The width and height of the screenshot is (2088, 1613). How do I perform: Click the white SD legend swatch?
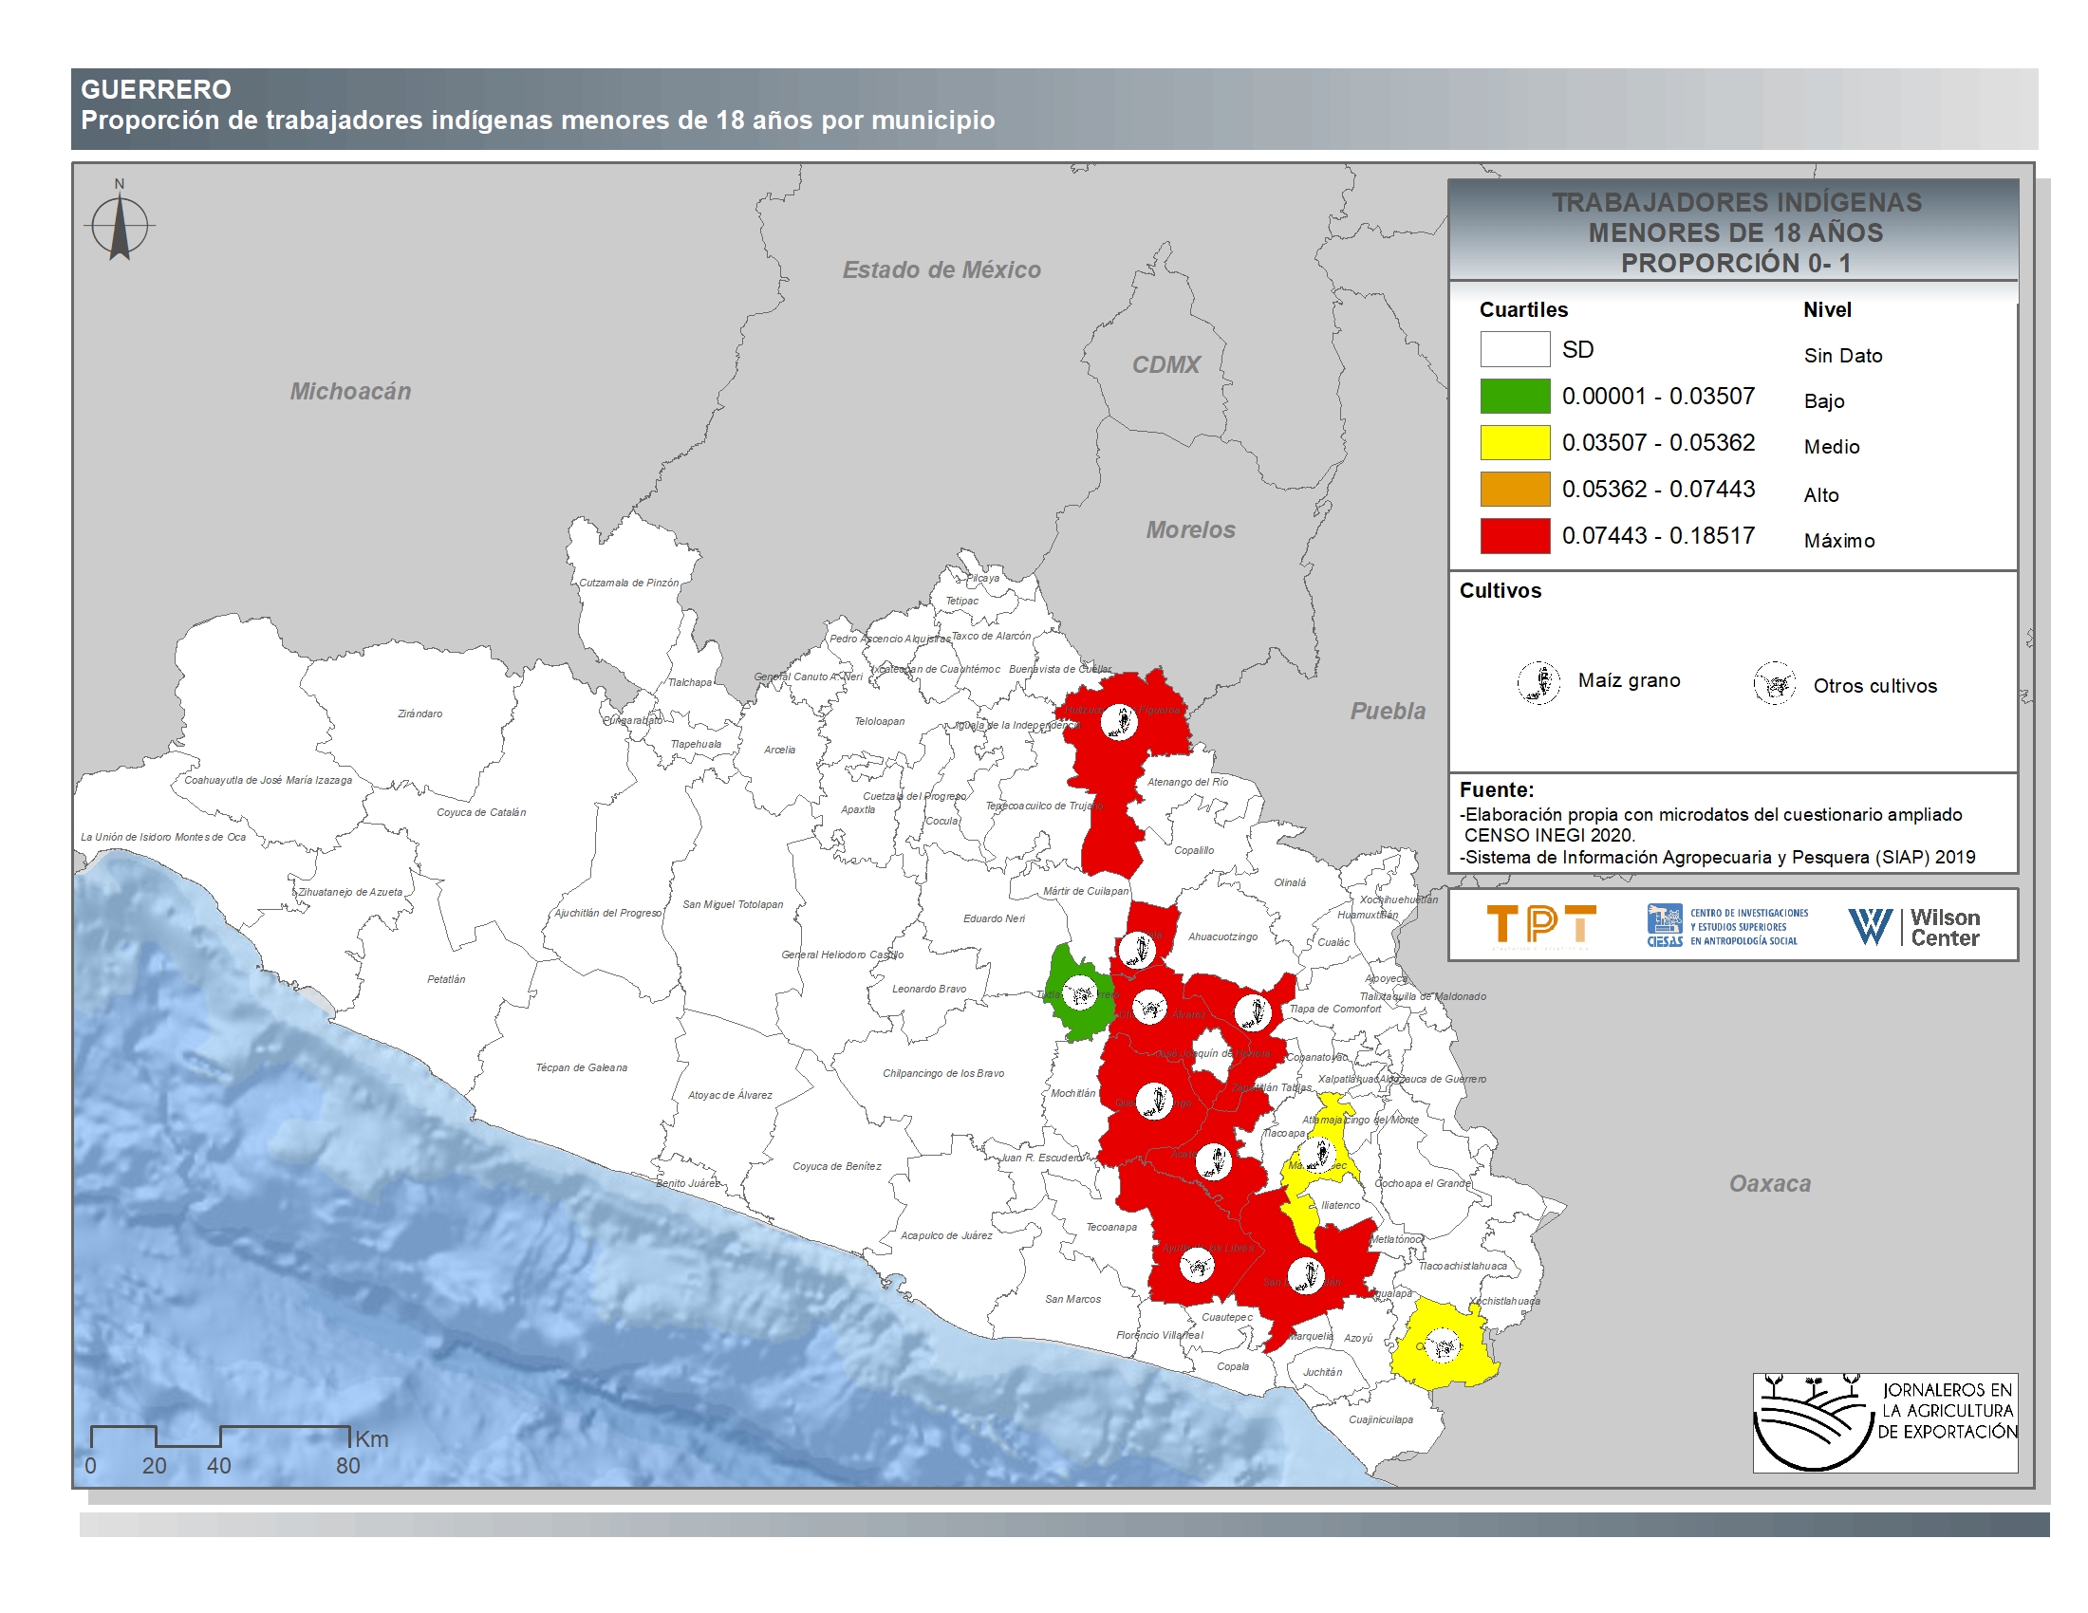pyautogui.click(x=1515, y=350)
